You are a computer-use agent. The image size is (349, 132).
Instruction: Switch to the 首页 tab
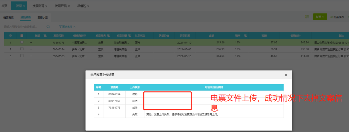coord(4,6)
